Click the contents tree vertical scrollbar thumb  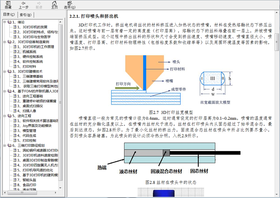[60, 103]
